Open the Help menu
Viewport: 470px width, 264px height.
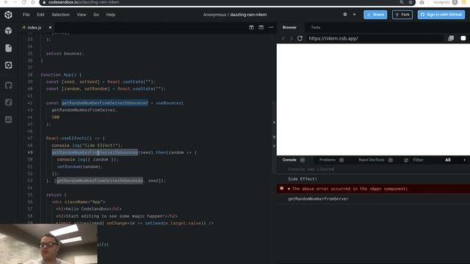click(111, 15)
